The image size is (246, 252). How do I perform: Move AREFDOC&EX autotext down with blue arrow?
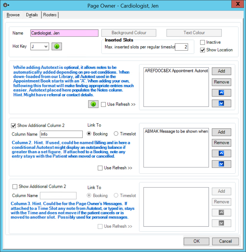tap(221, 103)
